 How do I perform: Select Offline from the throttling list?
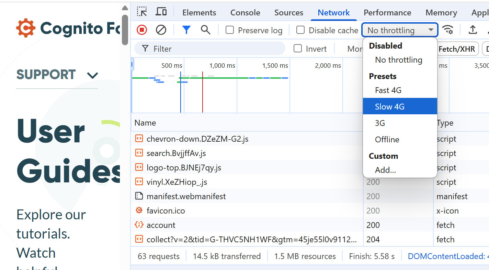click(x=387, y=139)
